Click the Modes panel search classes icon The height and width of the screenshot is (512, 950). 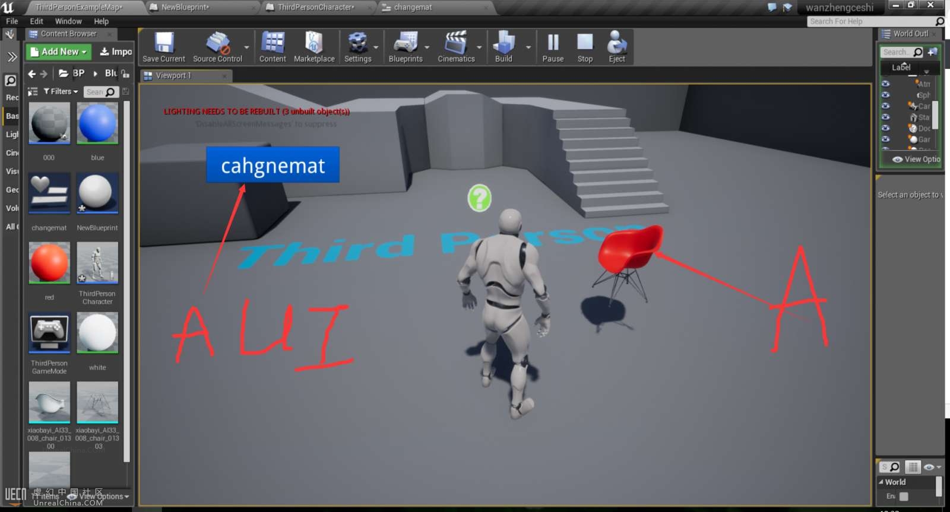tap(11, 81)
